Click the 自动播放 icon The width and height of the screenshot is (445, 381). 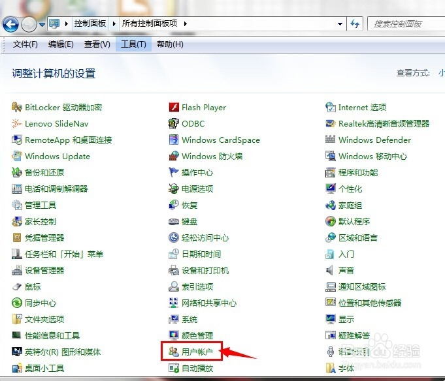(174, 368)
